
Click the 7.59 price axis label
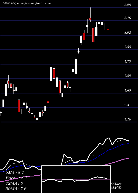point(128,76)
